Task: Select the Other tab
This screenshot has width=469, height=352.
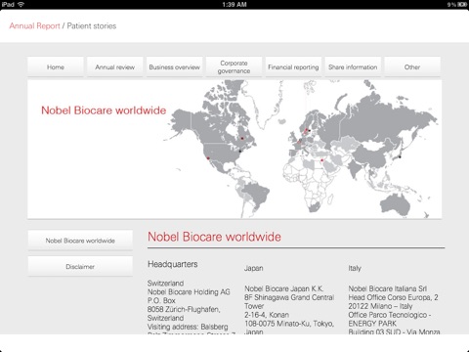Action: 412,66
